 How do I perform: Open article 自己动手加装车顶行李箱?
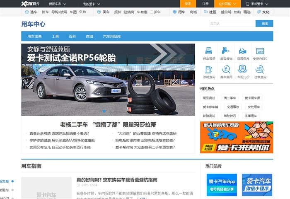coord(60,148)
